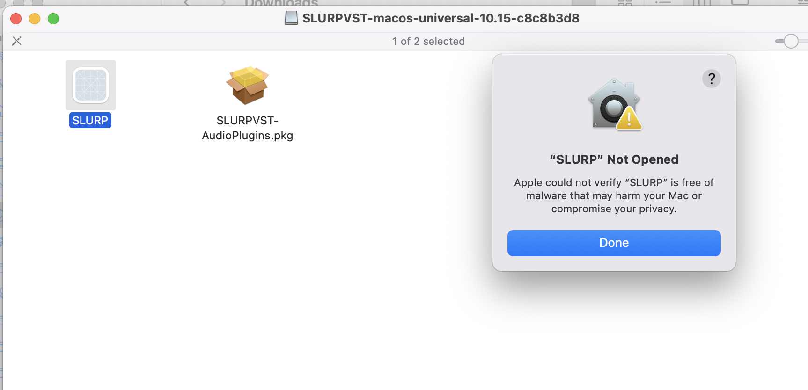Close the SLURPVST disk image window

click(x=16, y=19)
